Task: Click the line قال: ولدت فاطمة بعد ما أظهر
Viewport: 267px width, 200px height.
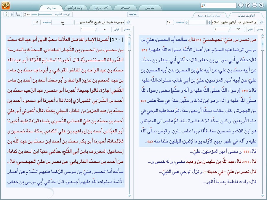Action: click(230, 182)
